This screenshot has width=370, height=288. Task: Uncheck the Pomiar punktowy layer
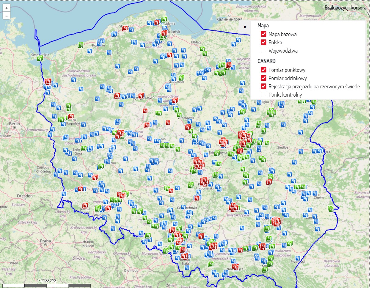[x=264, y=70]
